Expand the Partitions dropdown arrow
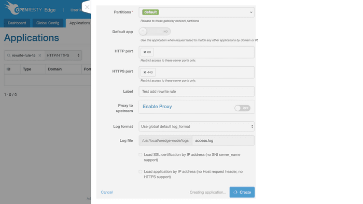This screenshot has width=363, height=204. [x=251, y=12]
